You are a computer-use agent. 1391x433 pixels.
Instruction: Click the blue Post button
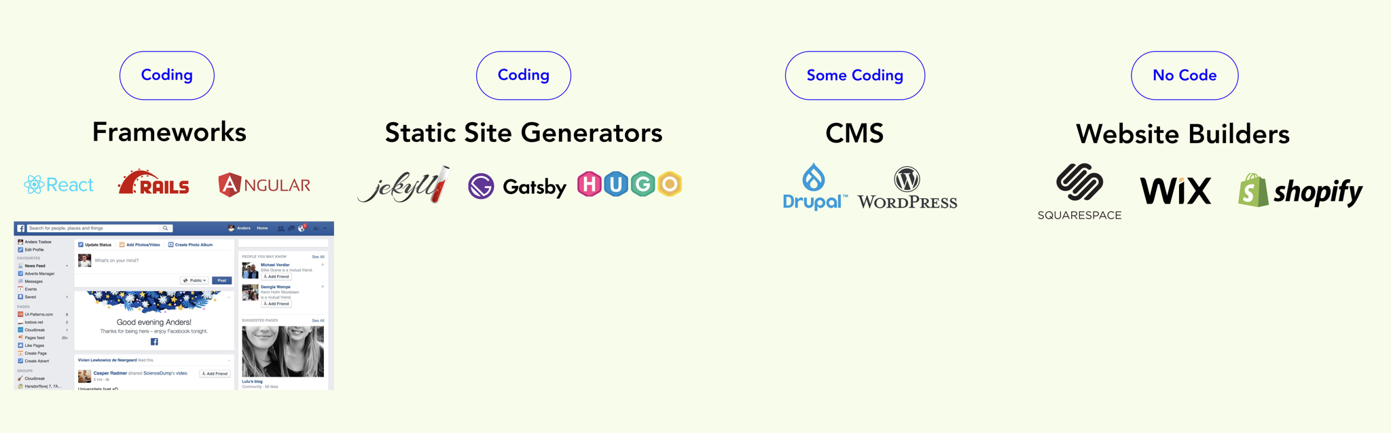(x=222, y=280)
